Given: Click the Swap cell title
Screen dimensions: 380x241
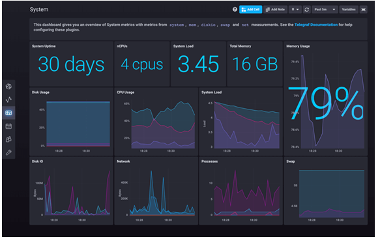Looking at the screenshot, I should click(x=291, y=162).
